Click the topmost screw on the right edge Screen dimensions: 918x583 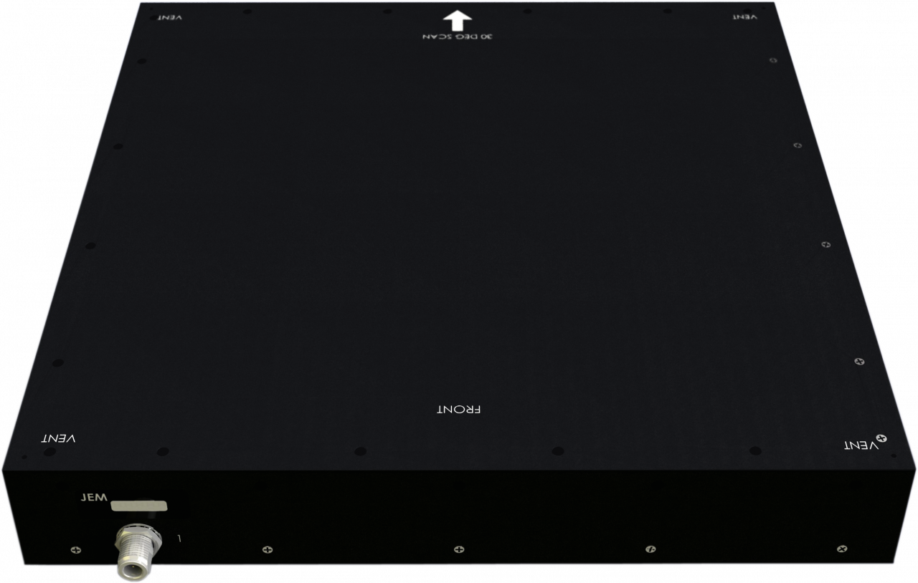(772, 61)
